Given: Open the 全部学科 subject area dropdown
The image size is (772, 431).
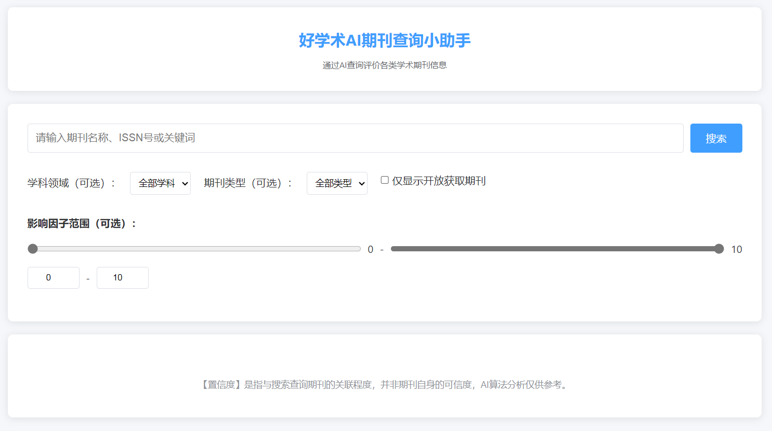Looking at the screenshot, I should tap(160, 183).
